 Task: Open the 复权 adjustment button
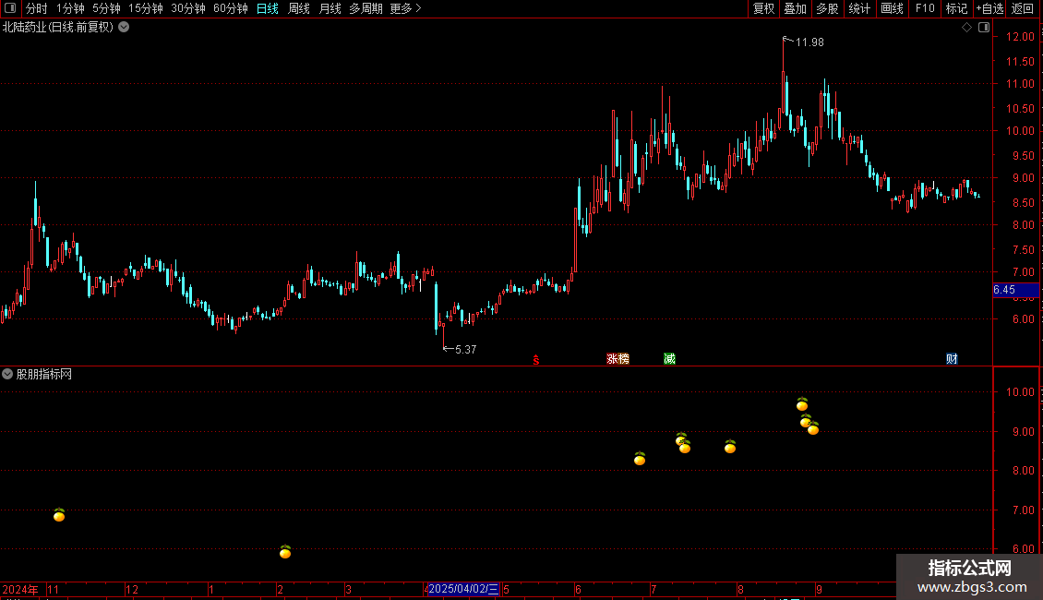point(763,8)
